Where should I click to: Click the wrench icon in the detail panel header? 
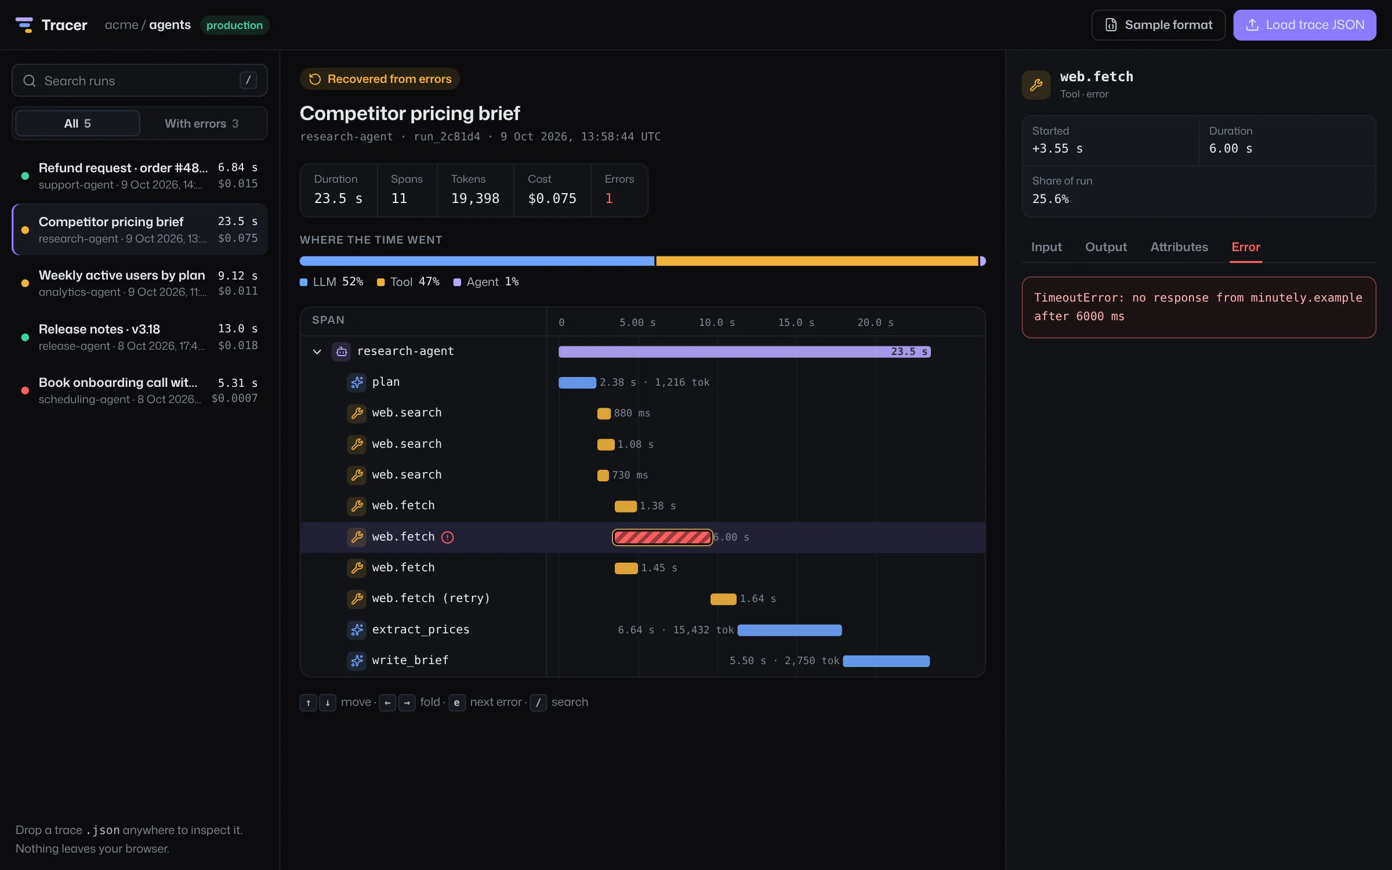pyautogui.click(x=1036, y=85)
